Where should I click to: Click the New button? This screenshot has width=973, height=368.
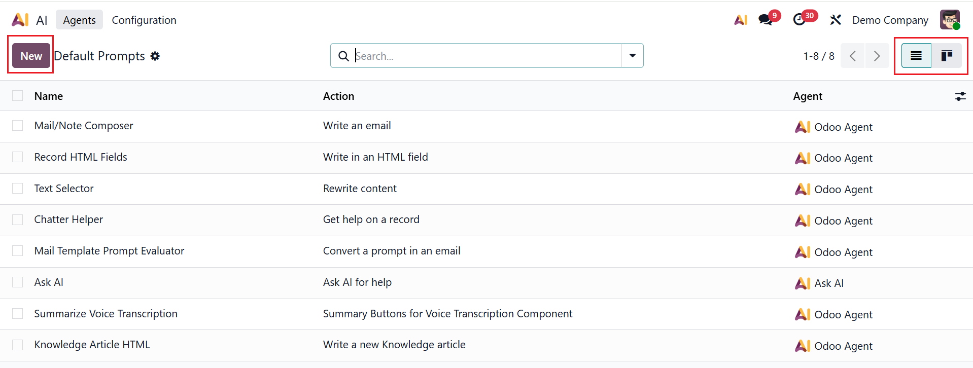31,56
